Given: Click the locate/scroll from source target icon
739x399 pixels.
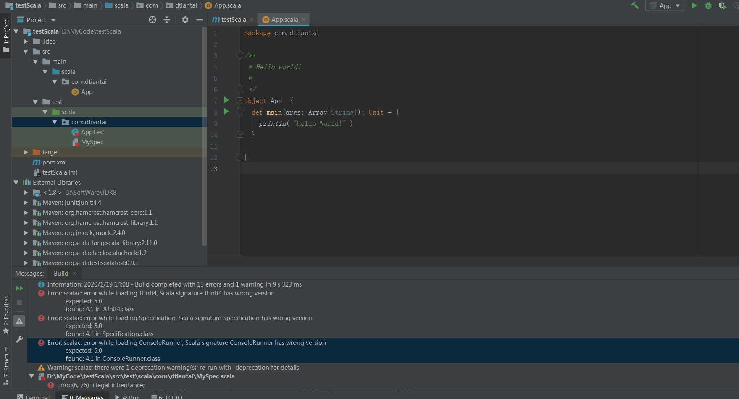Looking at the screenshot, I should pyautogui.click(x=153, y=20).
